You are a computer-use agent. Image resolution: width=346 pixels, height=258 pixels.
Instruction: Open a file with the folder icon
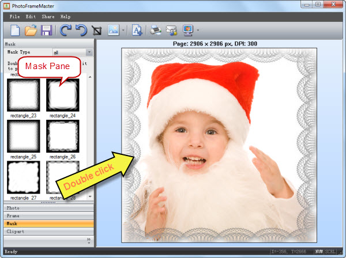pyautogui.click(x=30, y=30)
